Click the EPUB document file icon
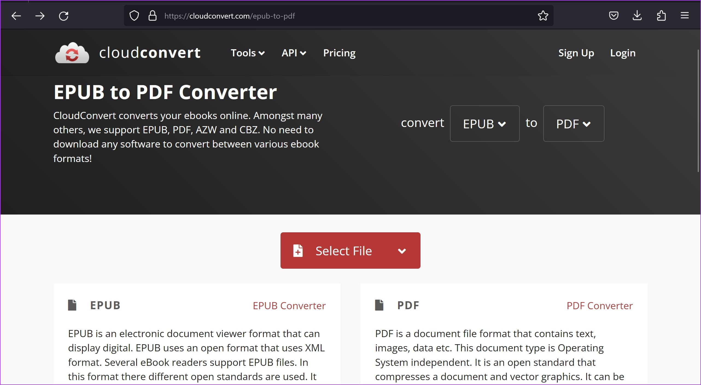701x385 pixels. [x=72, y=305]
